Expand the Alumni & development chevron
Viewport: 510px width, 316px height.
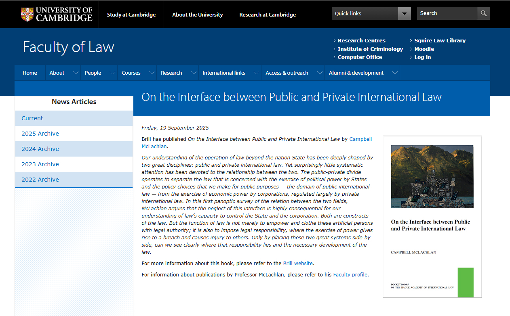tap(395, 73)
